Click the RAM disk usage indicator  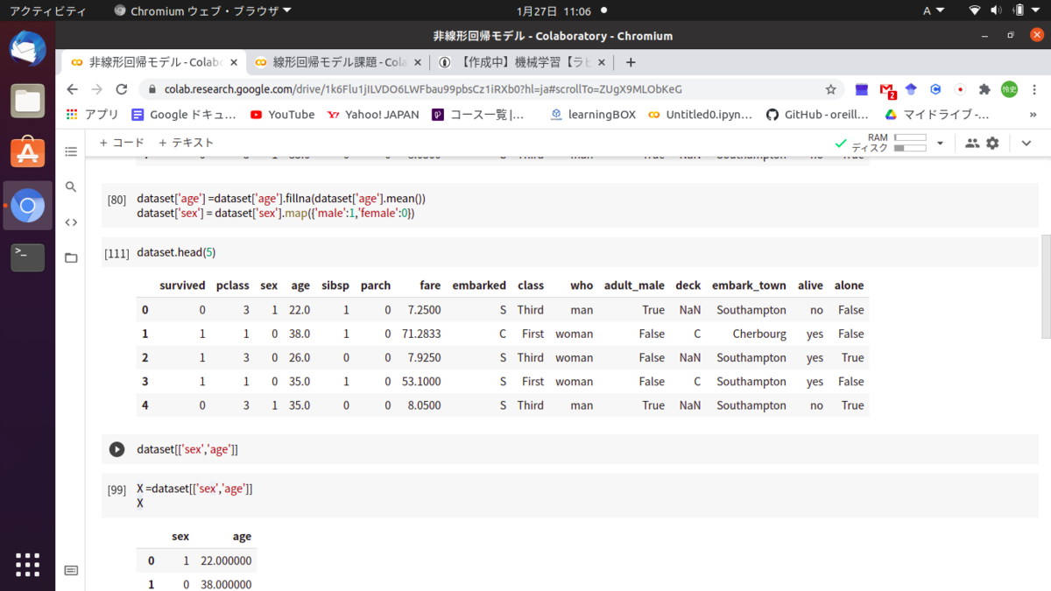[889, 143]
